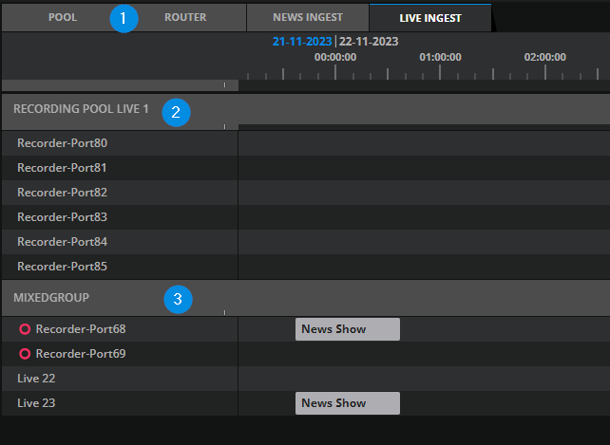Viewport: 610px width, 445px height.
Task: Click the record icon beside Recorder-Port69
Action: (25, 354)
